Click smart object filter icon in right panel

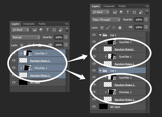point(141,12)
